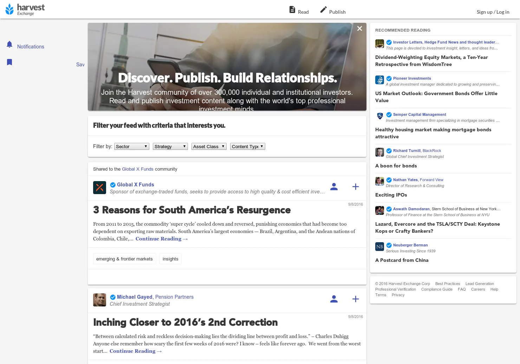Click Neuberger Berman NB logo icon
Viewport: 520px width, 364px height.
[x=379, y=247]
